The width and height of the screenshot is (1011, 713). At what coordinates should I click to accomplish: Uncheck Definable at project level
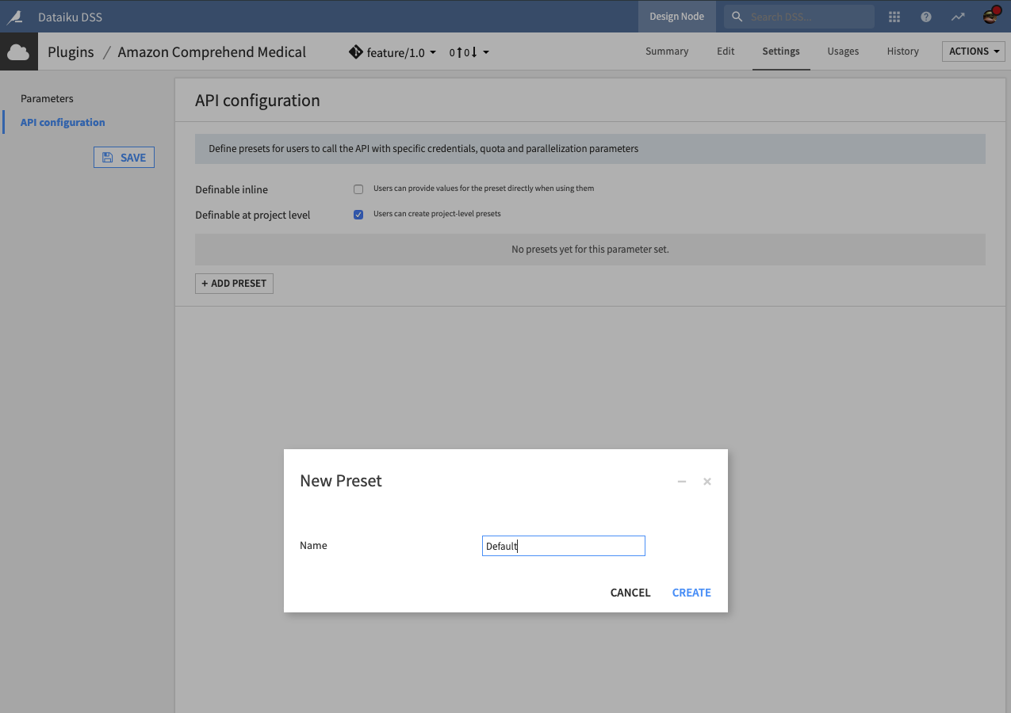[358, 214]
